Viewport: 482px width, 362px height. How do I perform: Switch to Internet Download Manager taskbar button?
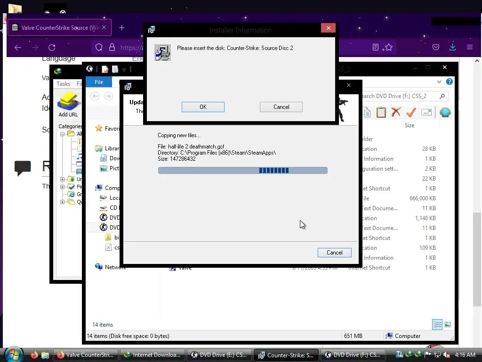(x=153, y=355)
